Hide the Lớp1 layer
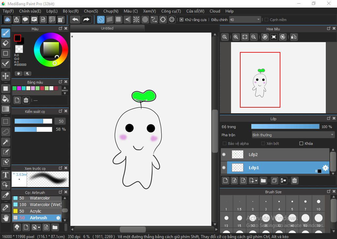Screen dimensions: 337x239 [x=224, y=168]
